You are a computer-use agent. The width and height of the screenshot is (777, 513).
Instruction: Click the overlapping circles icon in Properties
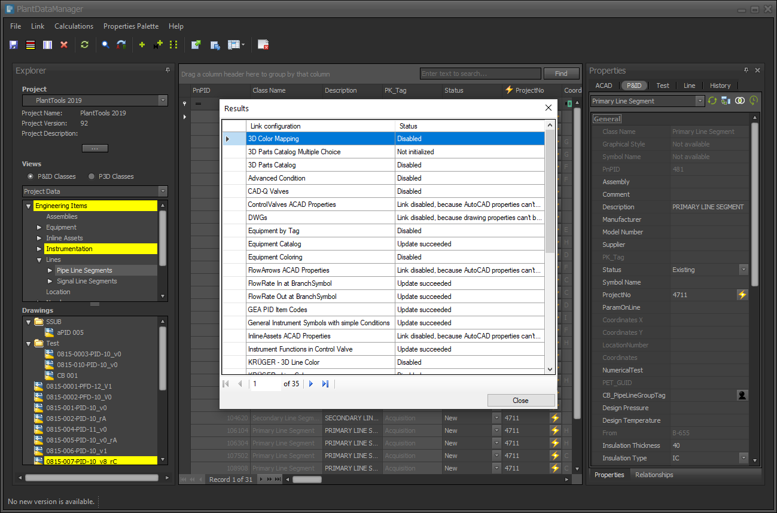(740, 101)
